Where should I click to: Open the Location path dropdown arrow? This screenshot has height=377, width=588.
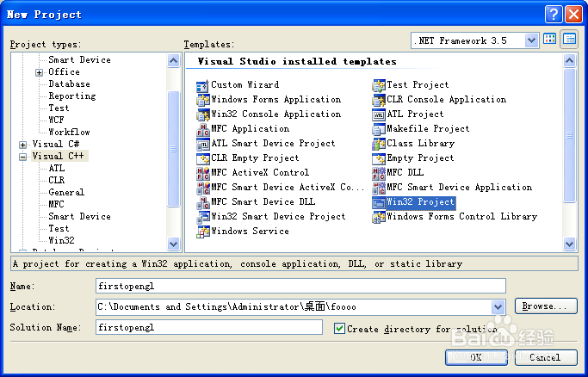click(x=498, y=307)
